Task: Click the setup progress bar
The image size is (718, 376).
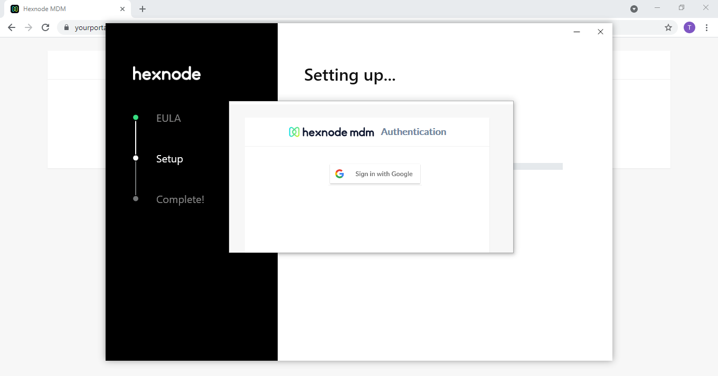Action: point(538,166)
